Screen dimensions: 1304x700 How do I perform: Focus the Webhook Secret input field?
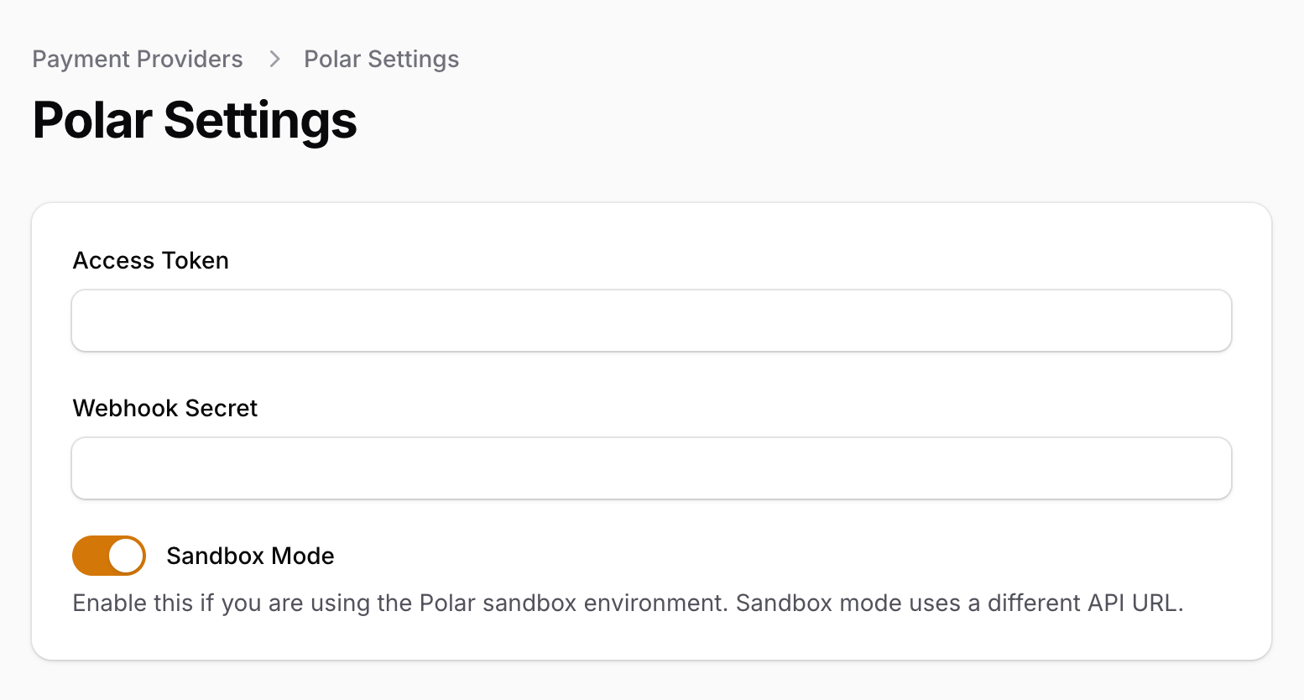point(651,468)
